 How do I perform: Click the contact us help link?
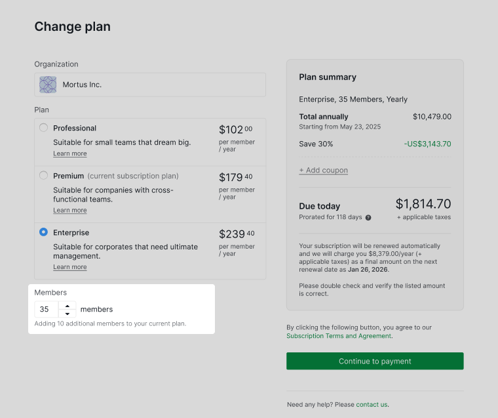coord(372,405)
